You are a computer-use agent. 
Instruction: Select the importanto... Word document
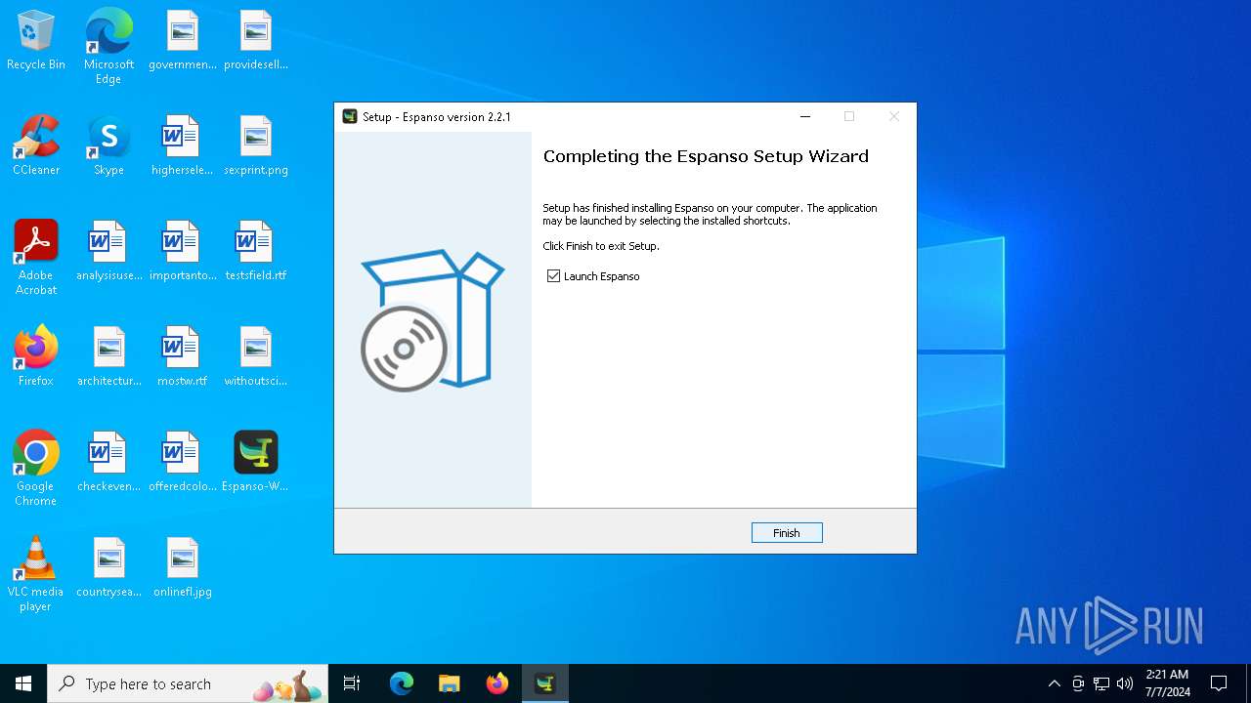183,252
